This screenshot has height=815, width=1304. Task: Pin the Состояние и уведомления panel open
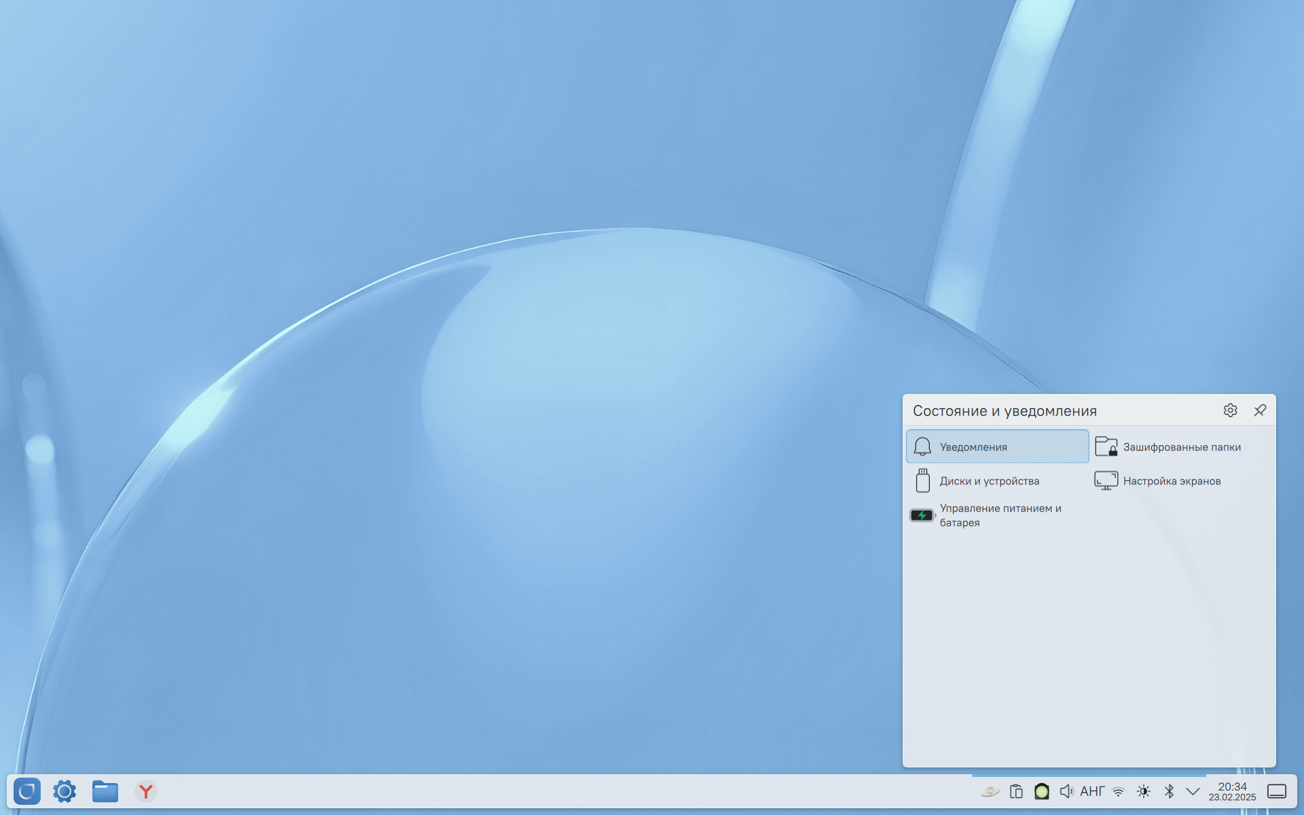(1260, 410)
